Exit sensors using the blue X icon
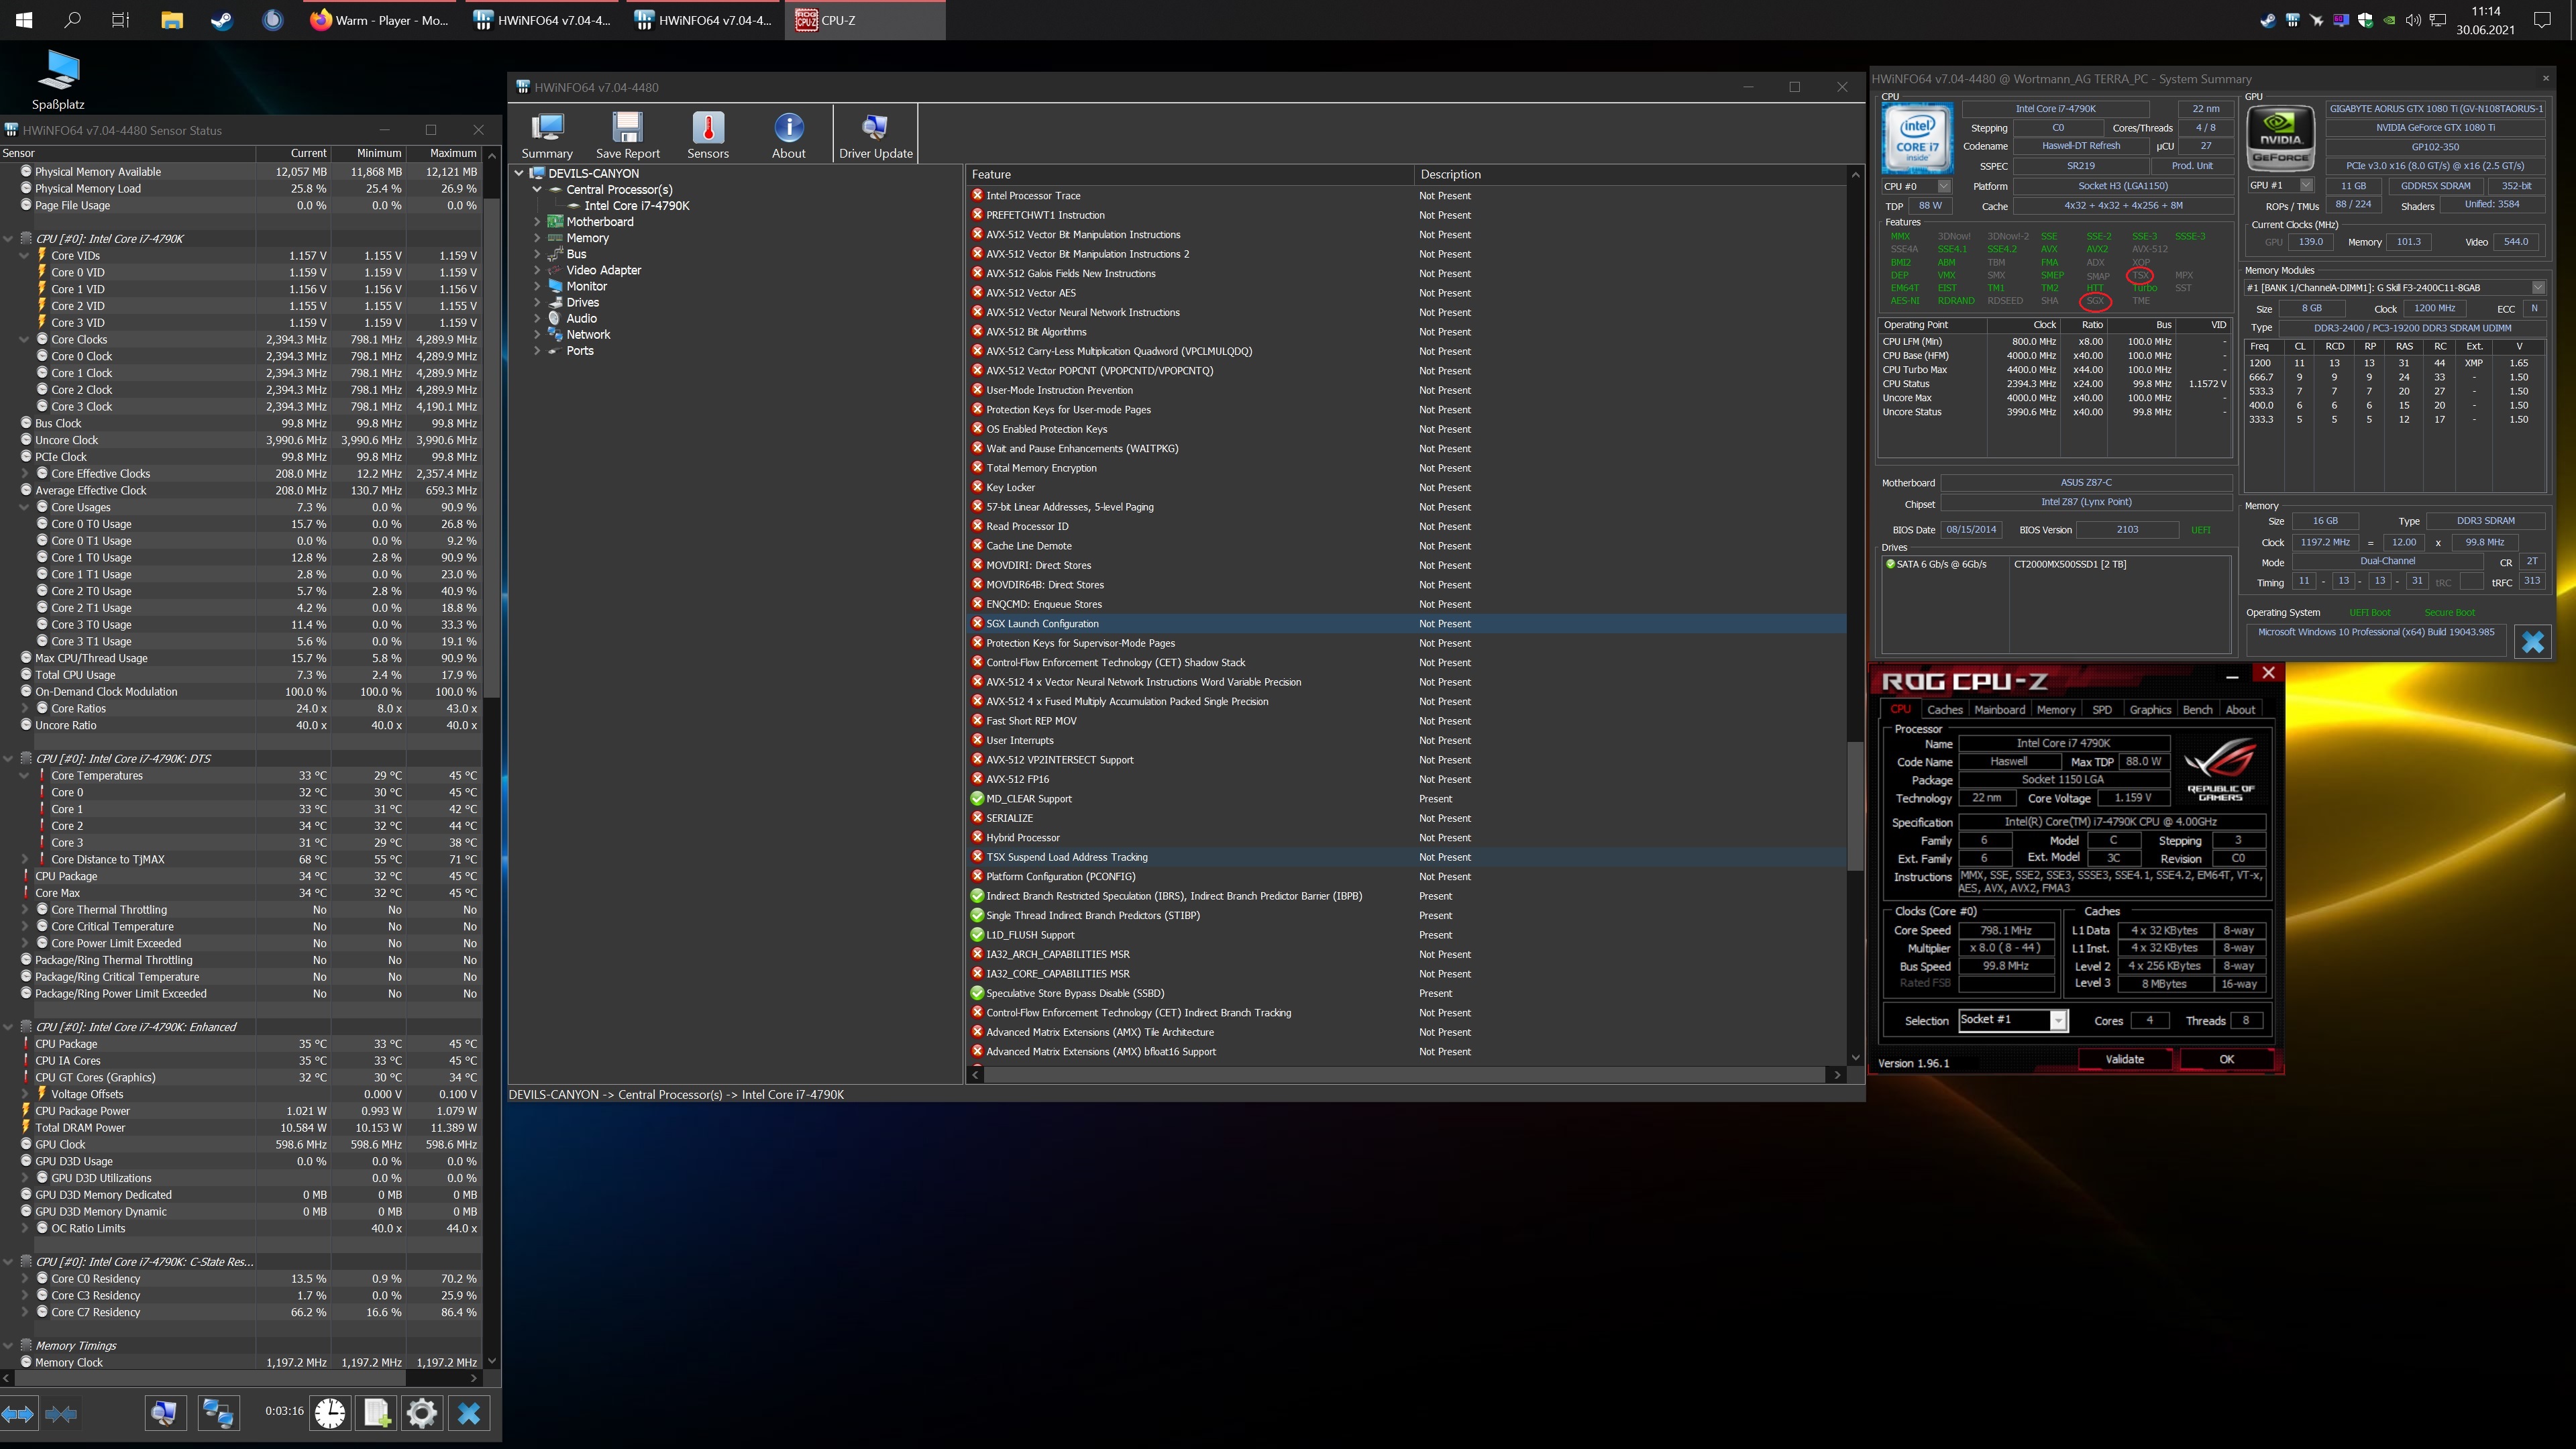The image size is (2576, 1449). (x=468, y=1413)
